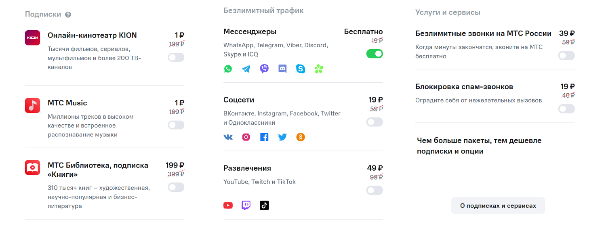
Task: Click the Instagram icon under Соцсети
Action: point(246,137)
